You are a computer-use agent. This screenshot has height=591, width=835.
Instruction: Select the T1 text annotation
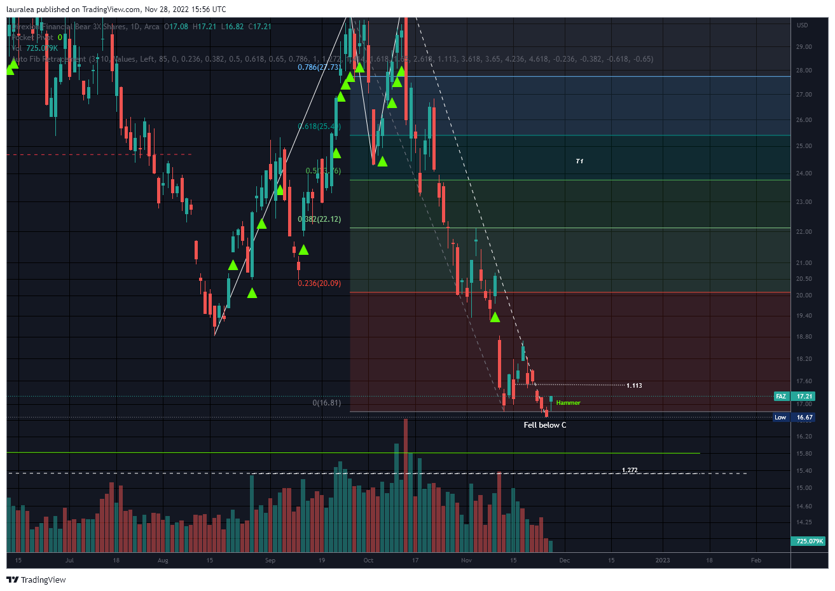coord(579,161)
